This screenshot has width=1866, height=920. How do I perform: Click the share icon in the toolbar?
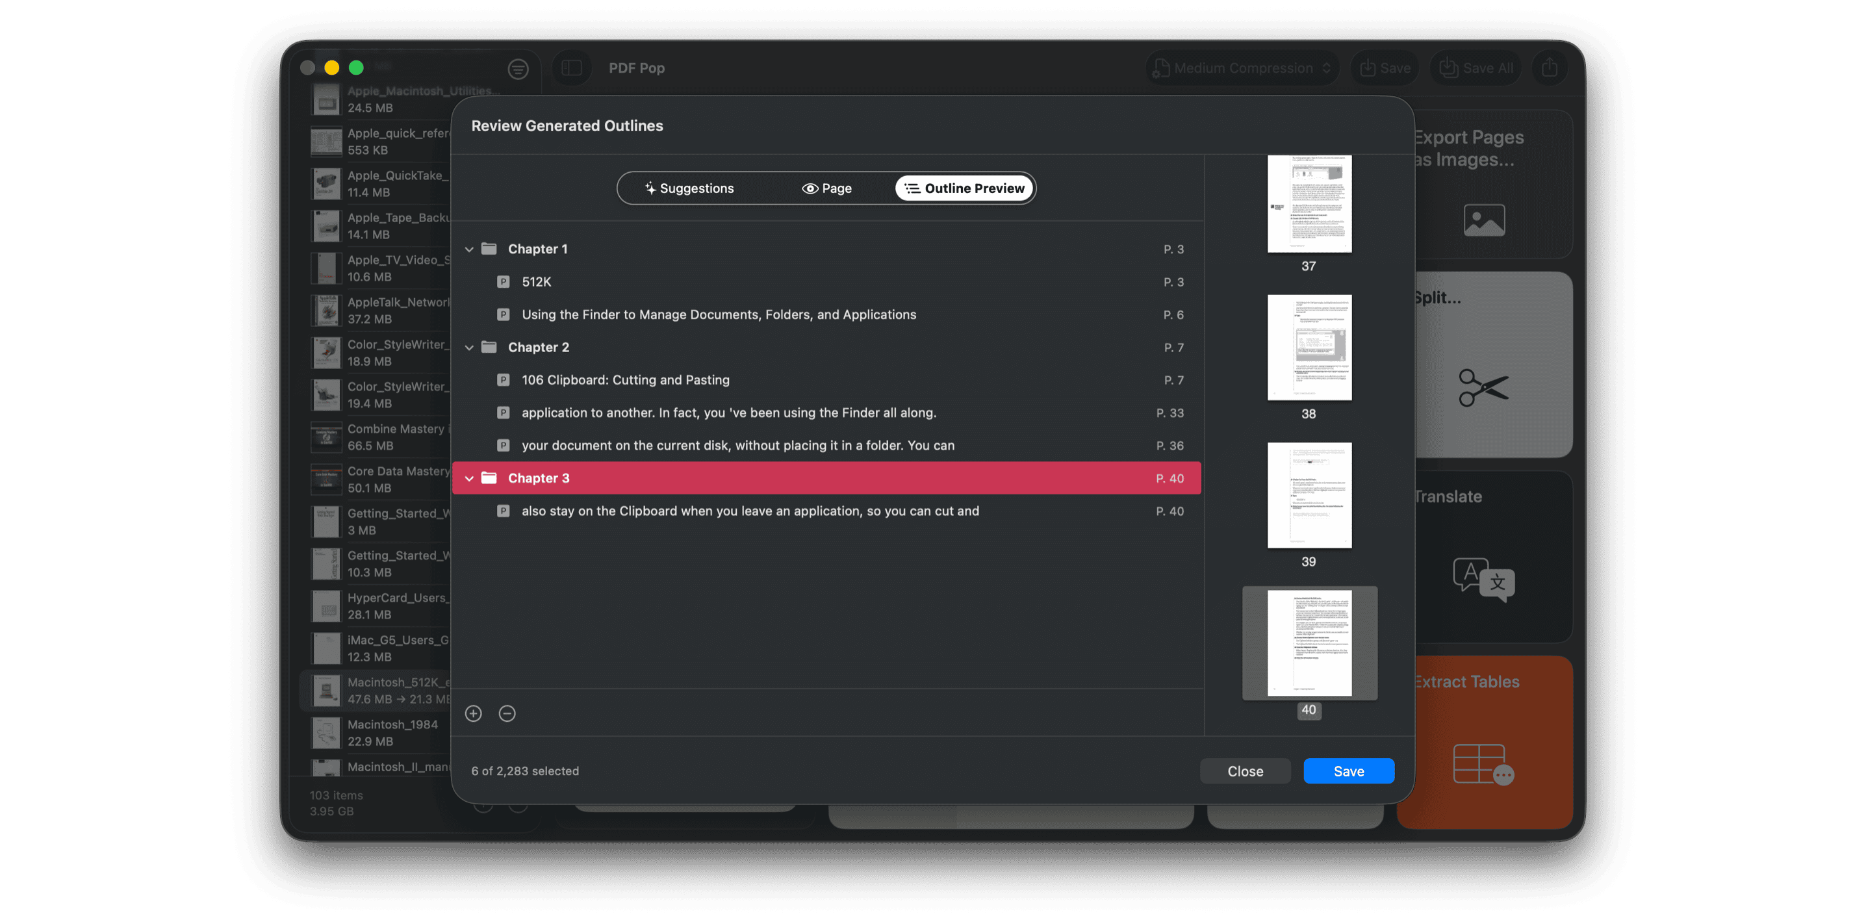pyautogui.click(x=1550, y=68)
